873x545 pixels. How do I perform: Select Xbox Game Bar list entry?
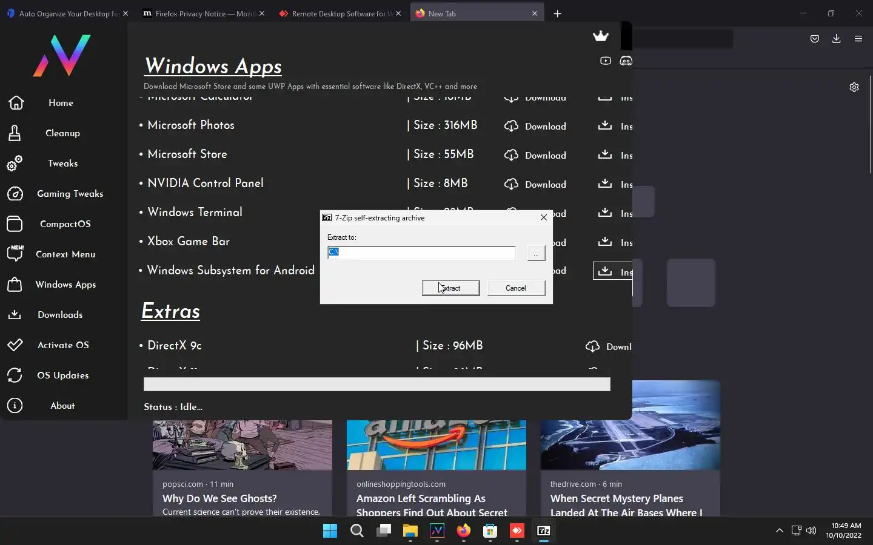point(188,242)
